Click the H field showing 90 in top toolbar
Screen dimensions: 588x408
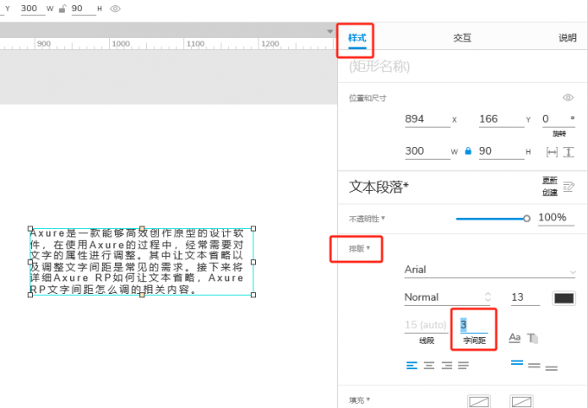[x=84, y=9]
